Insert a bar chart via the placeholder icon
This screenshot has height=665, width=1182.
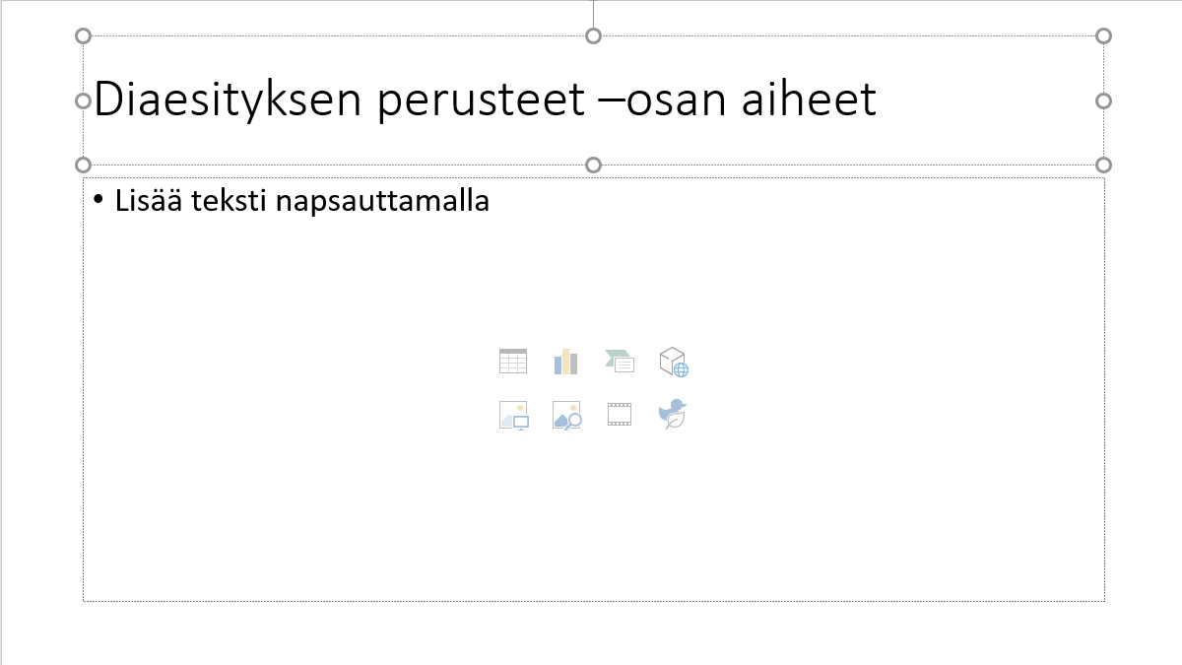coord(565,362)
